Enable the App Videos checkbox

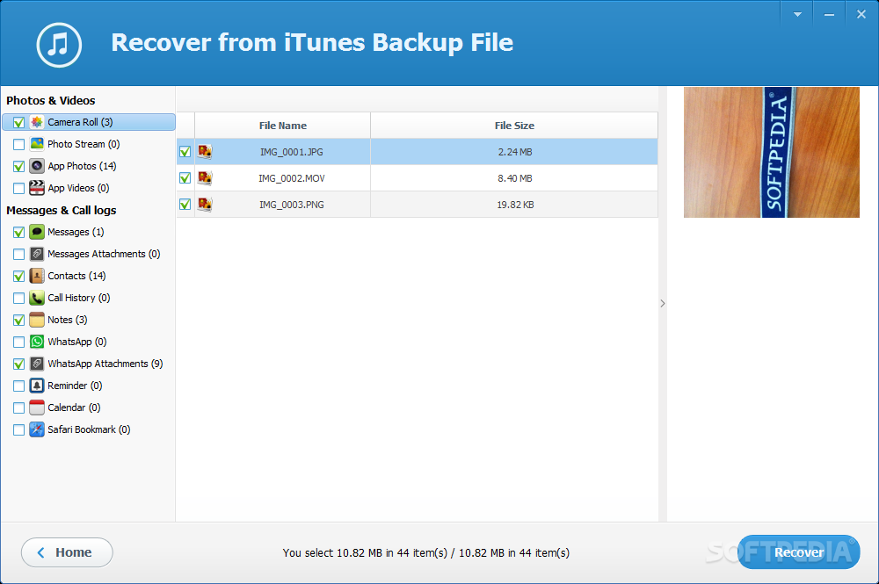[18, 188]
